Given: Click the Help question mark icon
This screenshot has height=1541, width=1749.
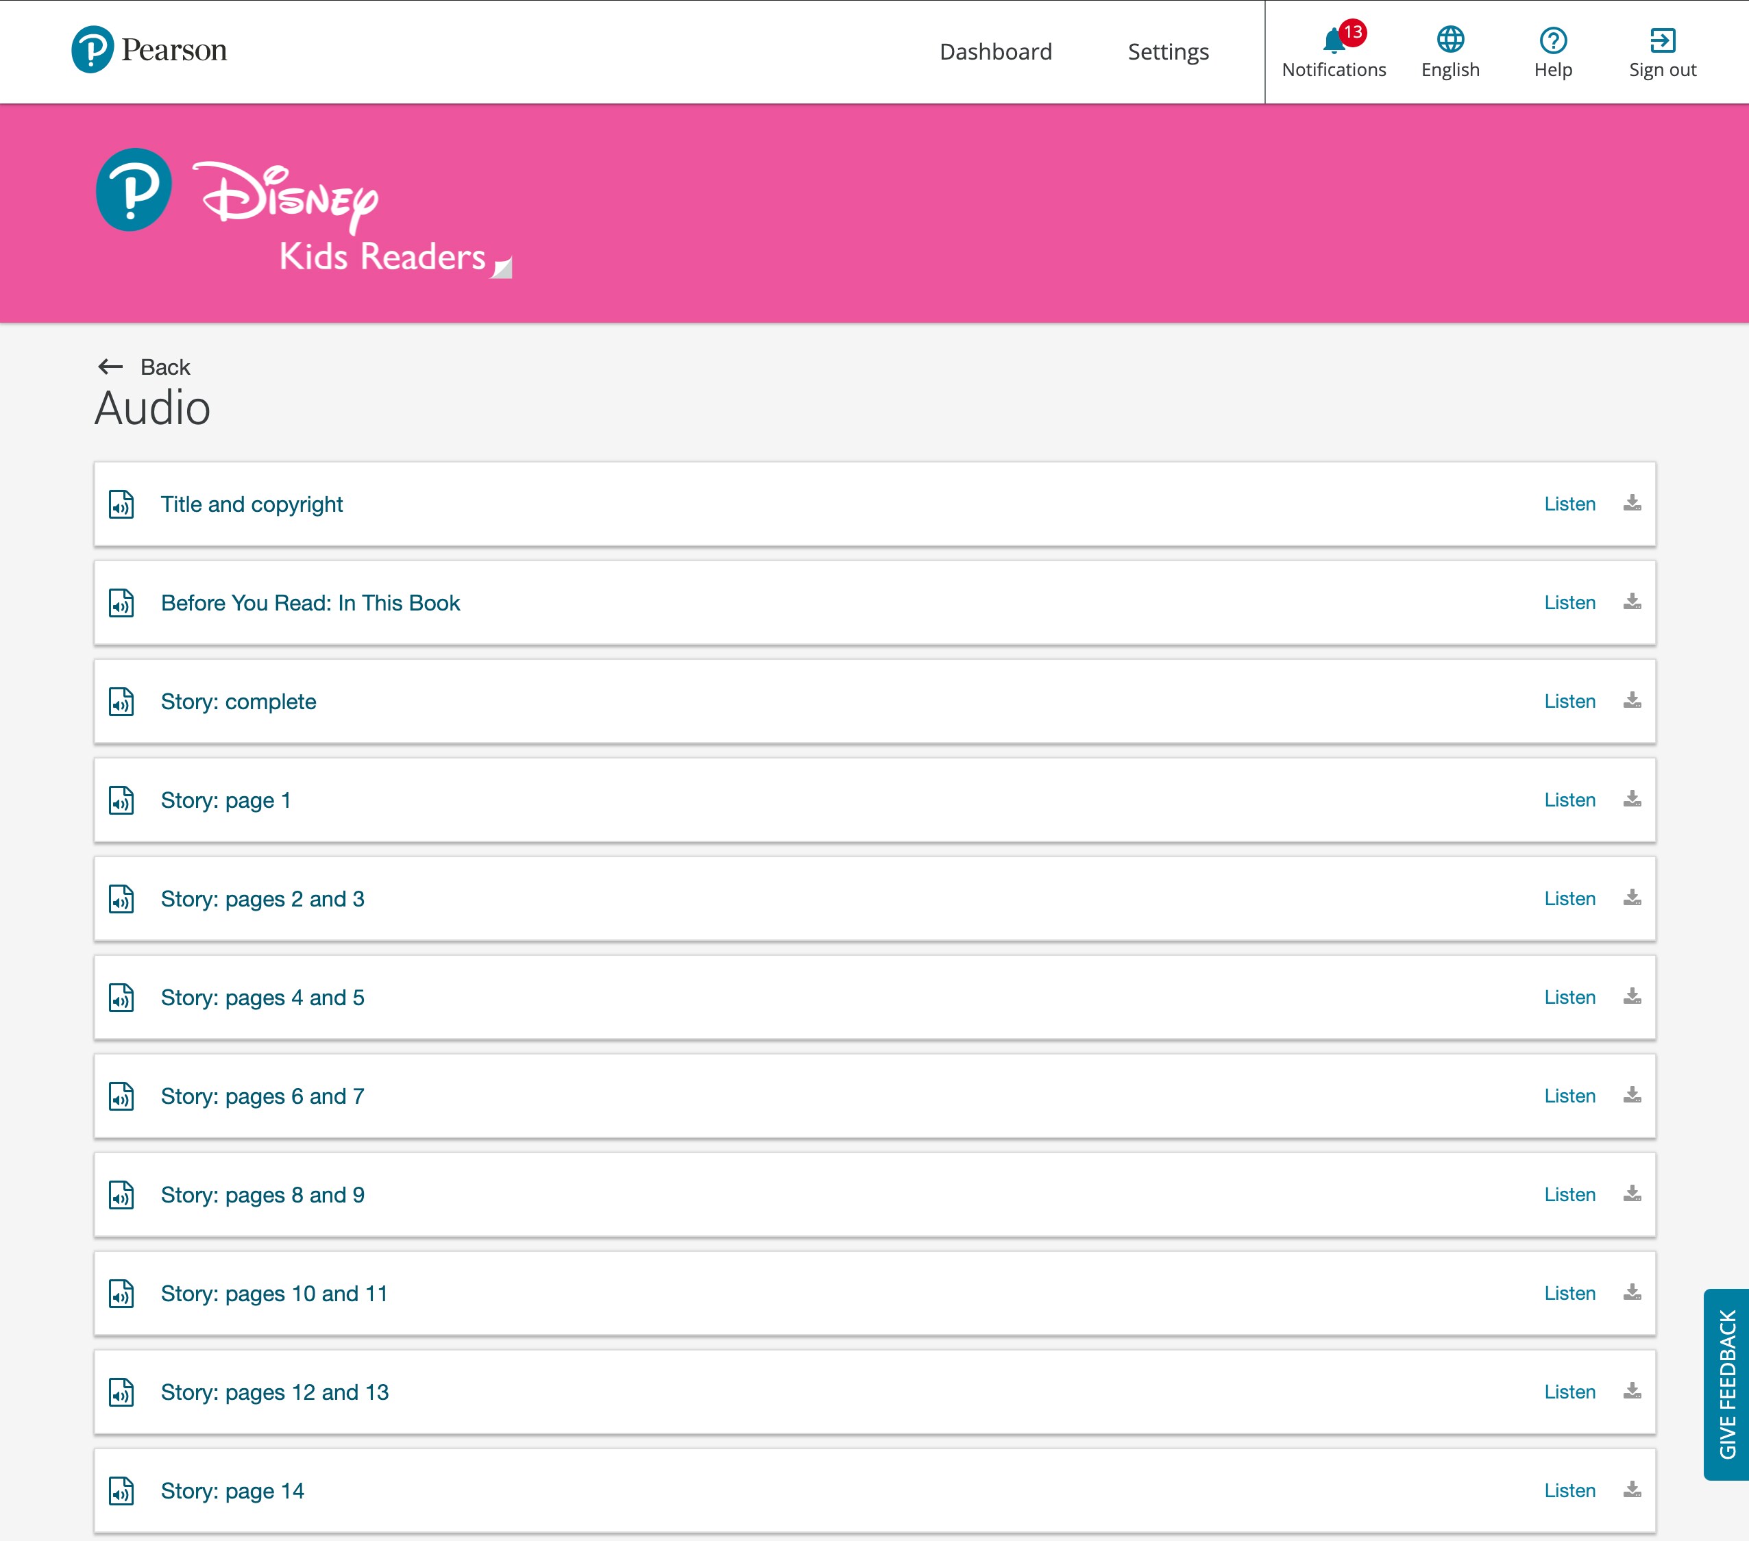Looking at the screenshot, I should 1552,40.
